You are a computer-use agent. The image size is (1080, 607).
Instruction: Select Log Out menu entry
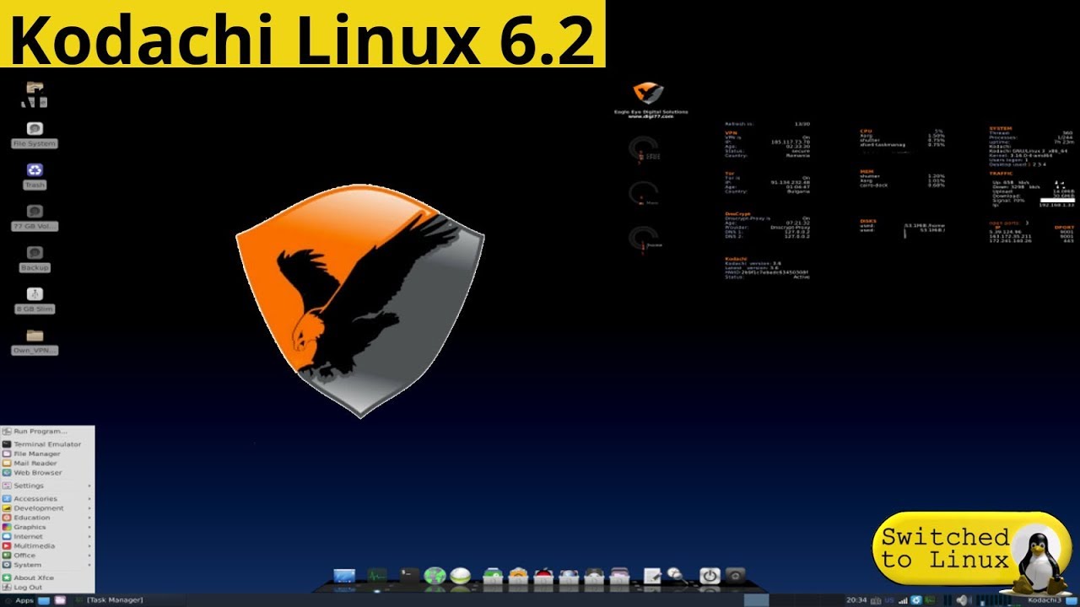click(47, 587)
